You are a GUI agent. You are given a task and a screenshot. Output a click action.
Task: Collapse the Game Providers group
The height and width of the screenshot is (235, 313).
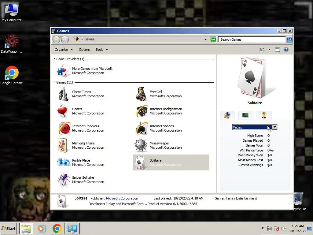pos(54,59)
